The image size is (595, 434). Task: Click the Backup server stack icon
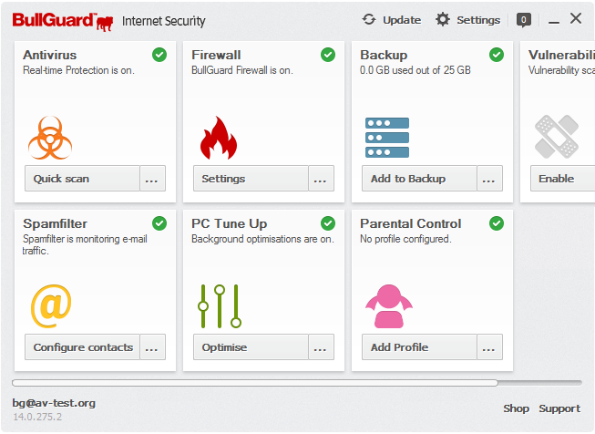coord(387,138)
